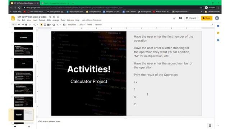This screenshot has width=230, height=129.
Task: Click the redo icon
Action: 23,25
